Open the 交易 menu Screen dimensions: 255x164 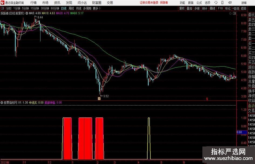point(110,3)
